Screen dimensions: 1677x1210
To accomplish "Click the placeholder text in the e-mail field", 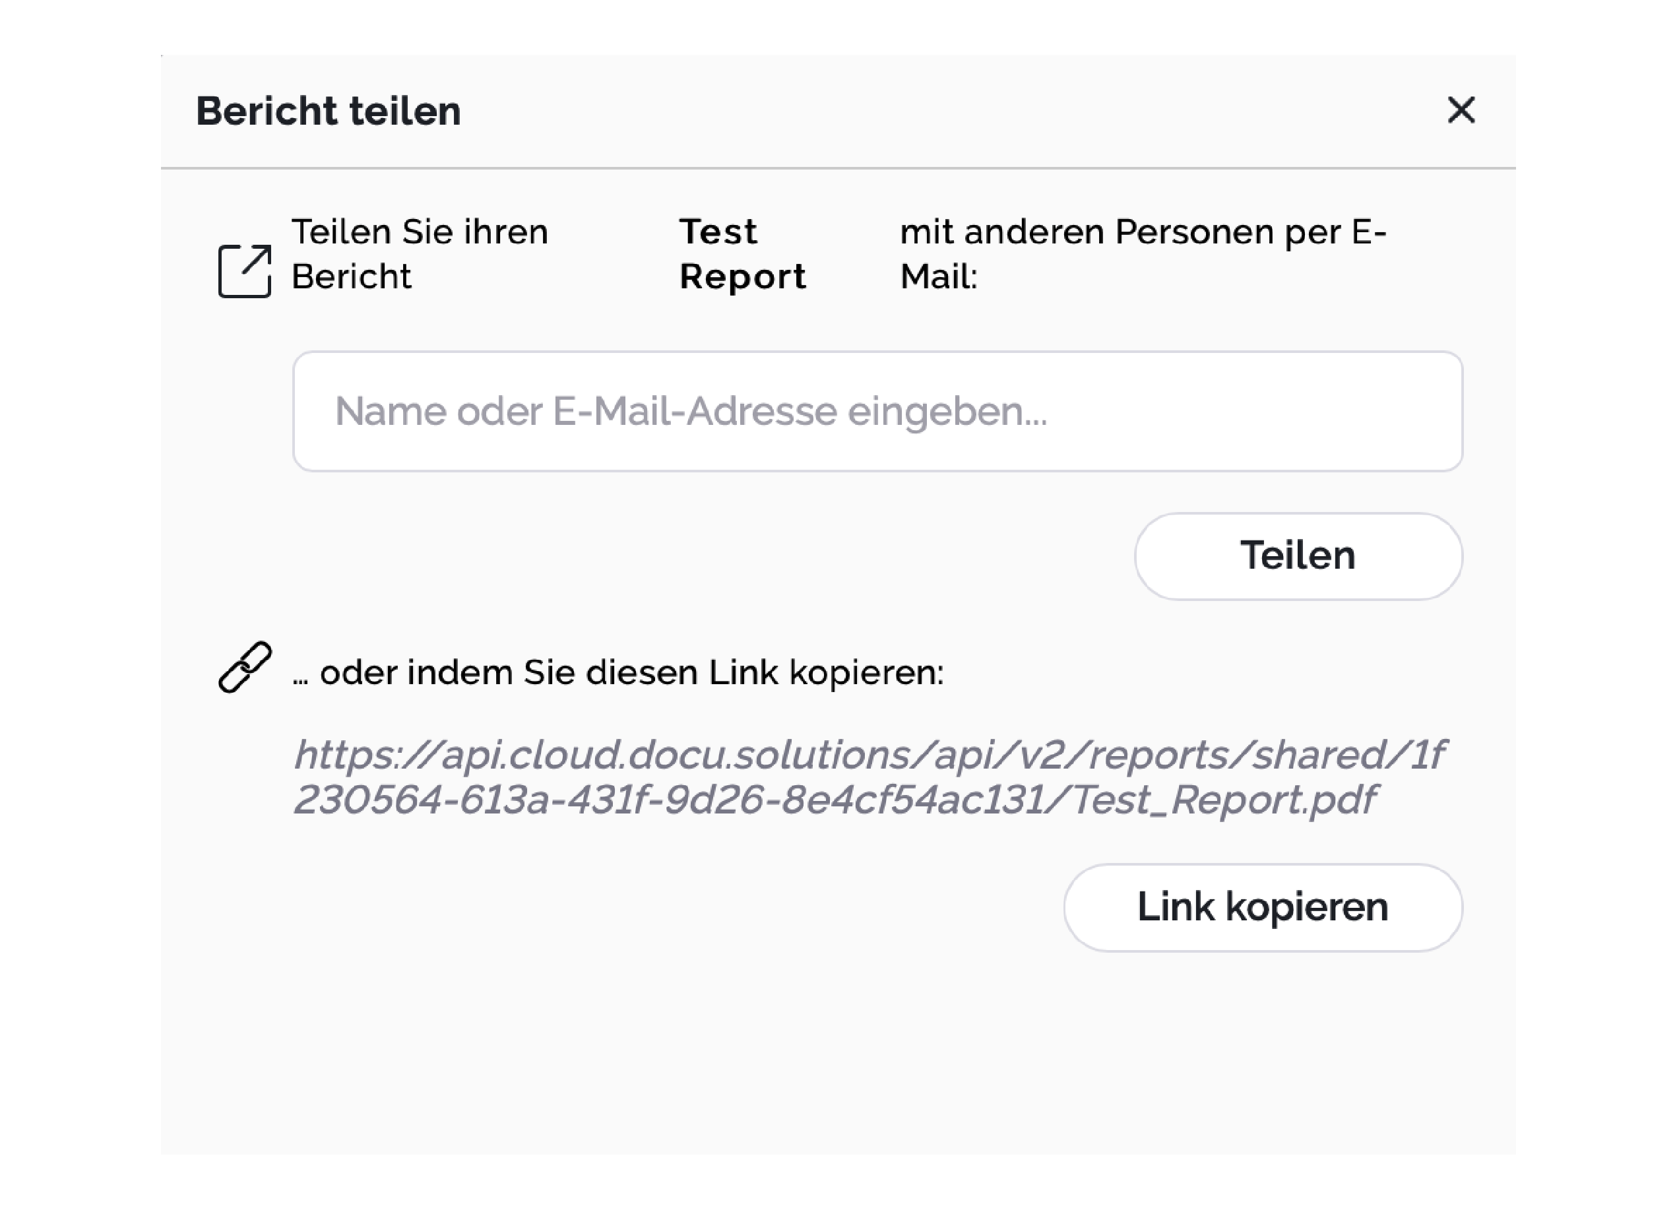I will tap(691, 411).
